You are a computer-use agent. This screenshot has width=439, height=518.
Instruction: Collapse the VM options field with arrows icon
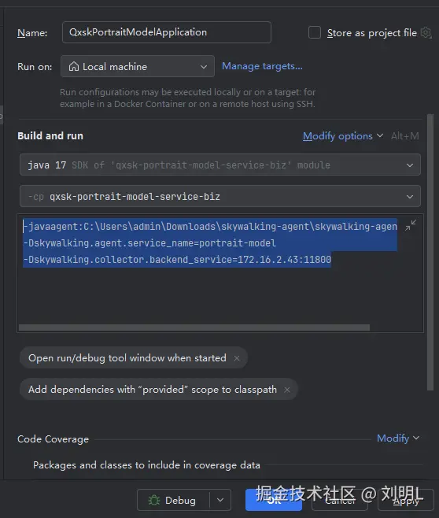[411, 225]
